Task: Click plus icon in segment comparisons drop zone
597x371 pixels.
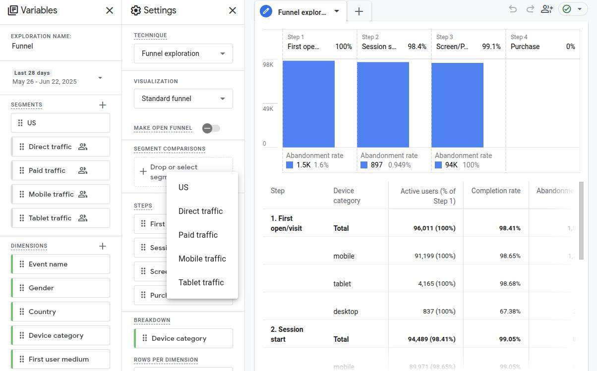Action: (x=143, y=171)
